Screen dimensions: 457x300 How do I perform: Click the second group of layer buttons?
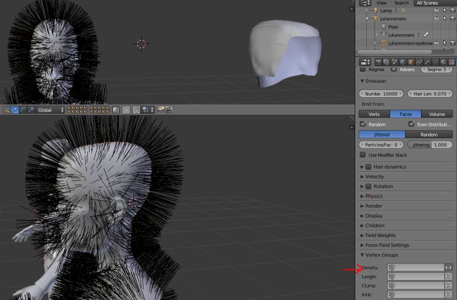[x=99, y=110]
